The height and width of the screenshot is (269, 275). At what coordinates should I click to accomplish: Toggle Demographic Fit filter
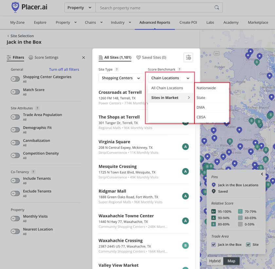(x=15, y=130)
